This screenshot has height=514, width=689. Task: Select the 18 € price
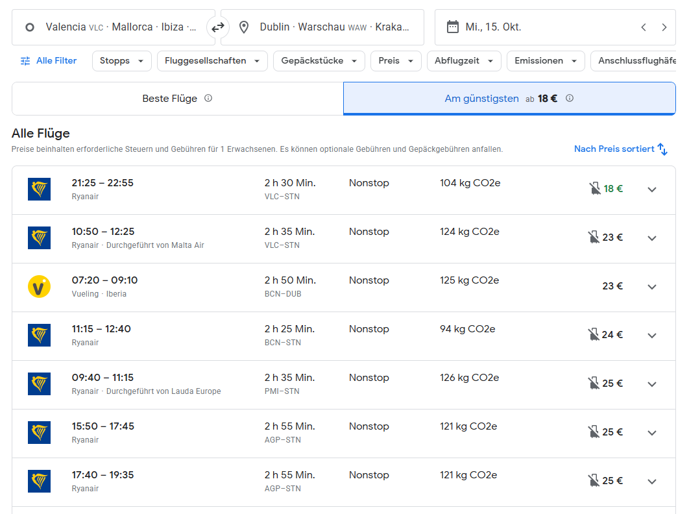point(613,189)
